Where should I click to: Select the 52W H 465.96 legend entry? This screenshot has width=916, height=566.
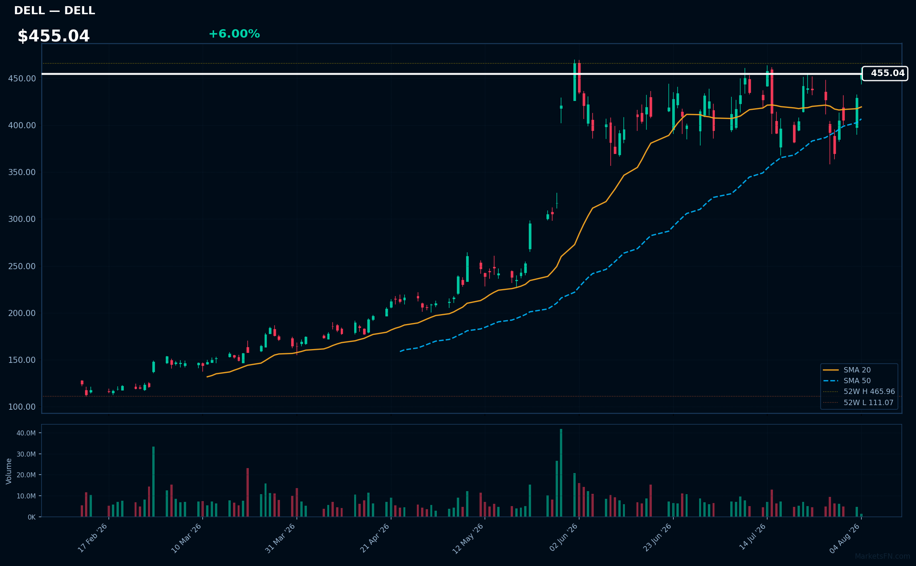859,391
